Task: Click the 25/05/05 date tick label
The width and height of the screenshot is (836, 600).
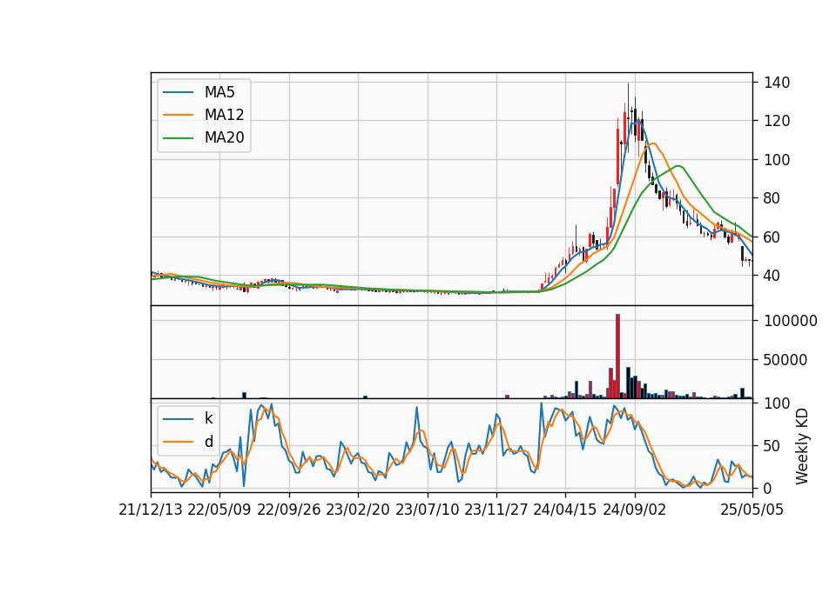Action: pyautogui.click(x=752, y=510)
